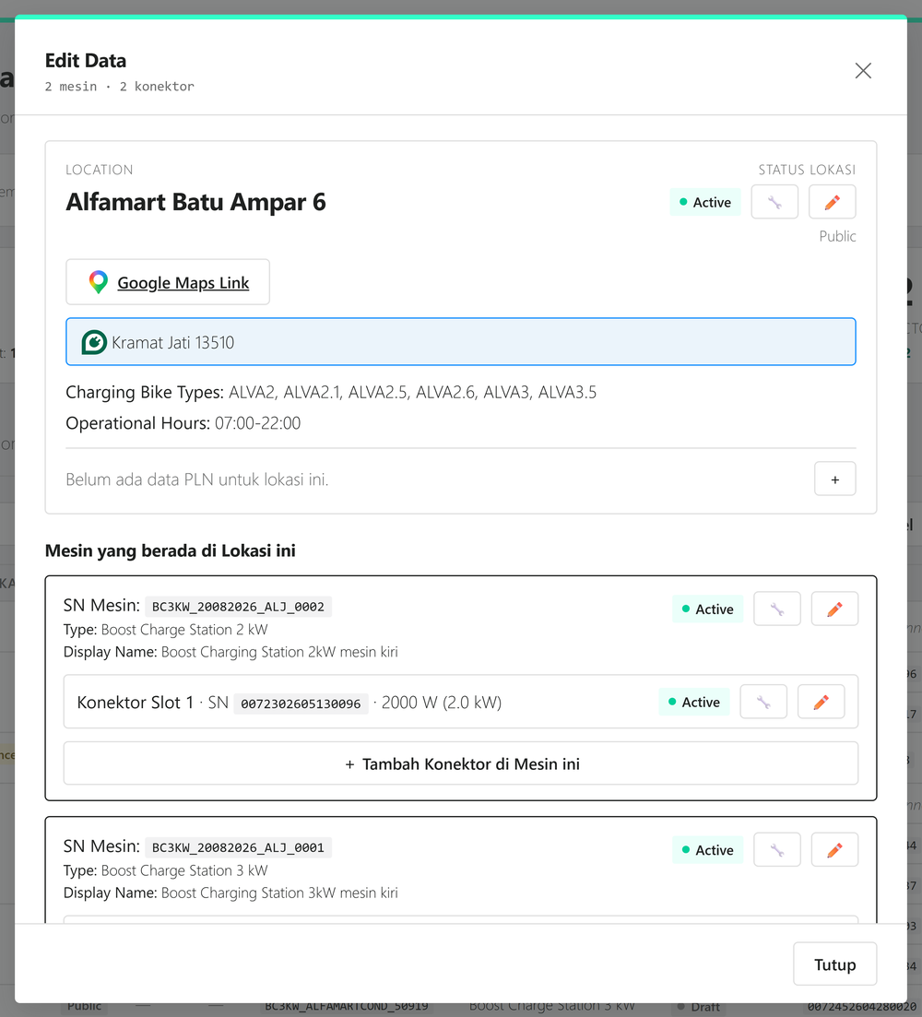Viewport: 922px width, 1017px height.
Task: Click wrench icon for machine BC3KW_20082026_ALJ_0002
Action: 776,609
